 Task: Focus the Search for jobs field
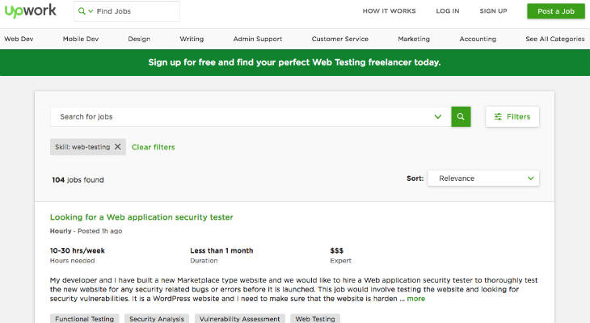pyautogui.click(x=242, y=116)
